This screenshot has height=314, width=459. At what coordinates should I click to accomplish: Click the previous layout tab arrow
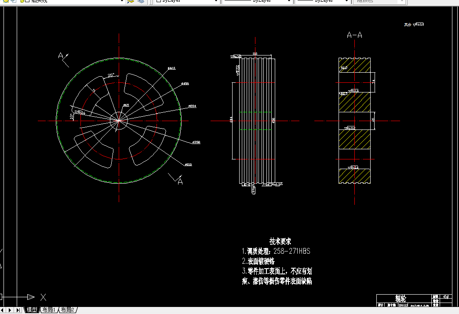(2, 310)
